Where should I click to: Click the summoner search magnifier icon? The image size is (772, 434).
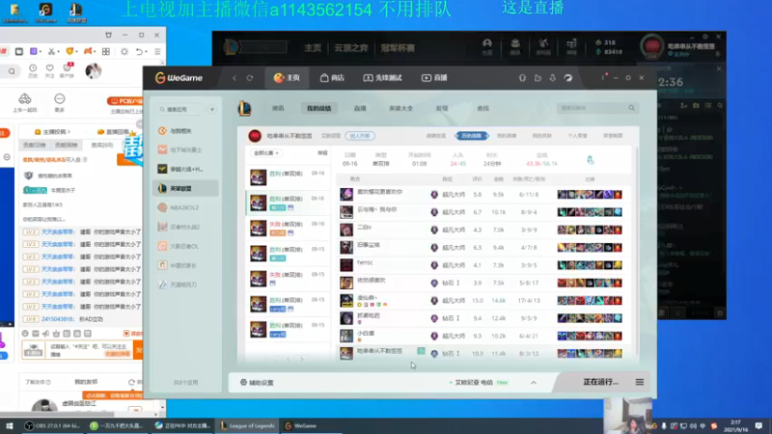click(632, 108)
